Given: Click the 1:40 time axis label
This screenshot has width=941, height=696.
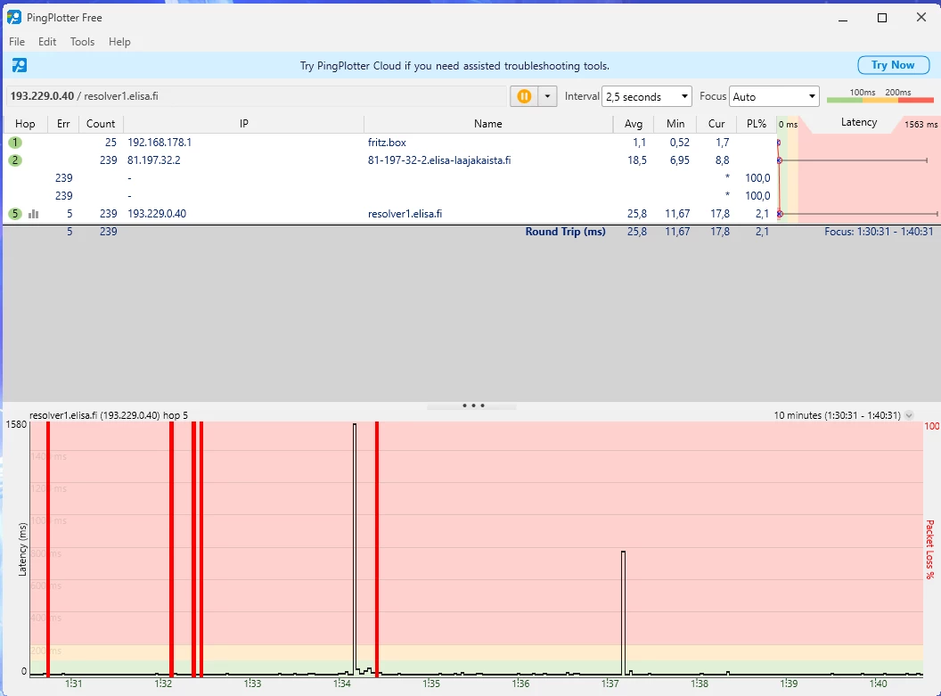Looking at the screenshot, I should point(878,684).
